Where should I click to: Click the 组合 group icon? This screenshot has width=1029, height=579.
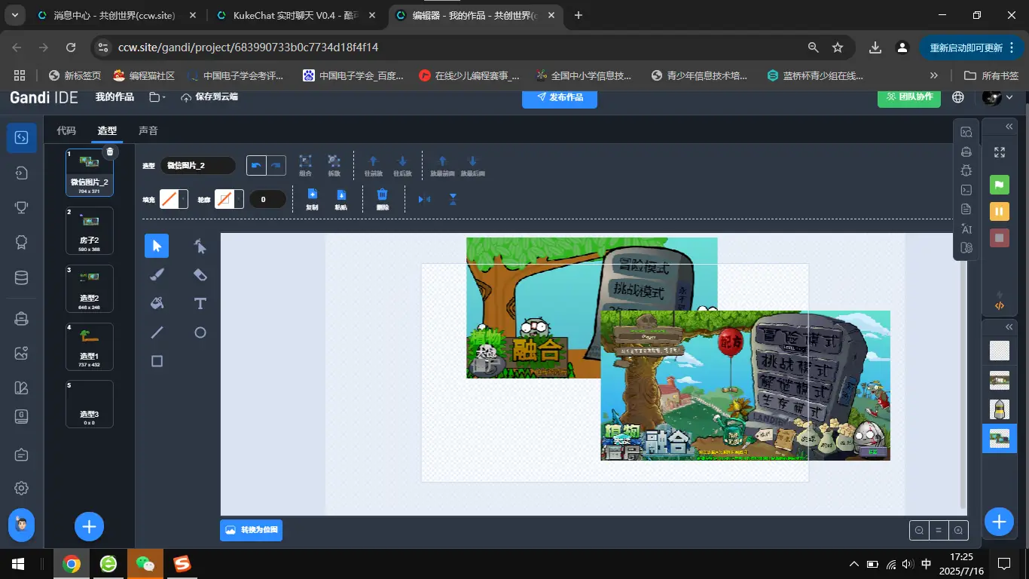click(x=305, y=165)
